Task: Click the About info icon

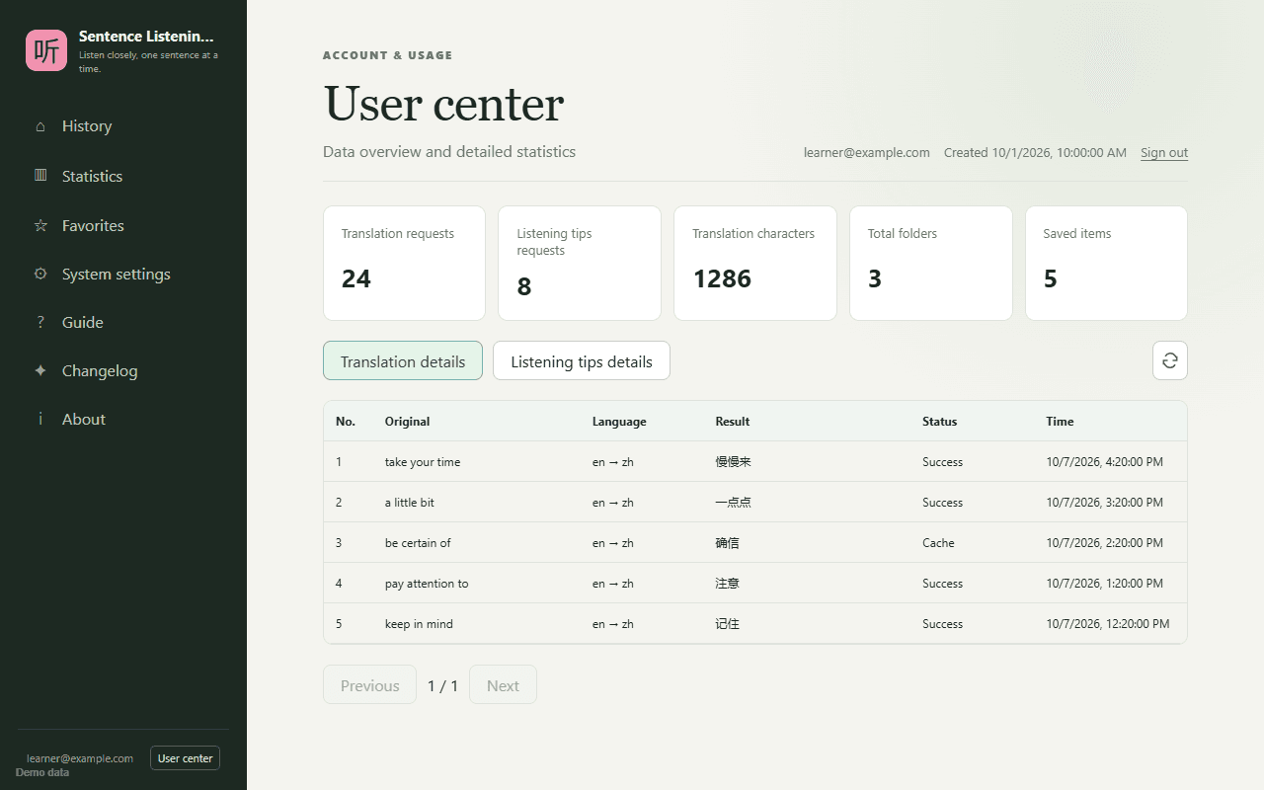Action: tap(40, 419)
